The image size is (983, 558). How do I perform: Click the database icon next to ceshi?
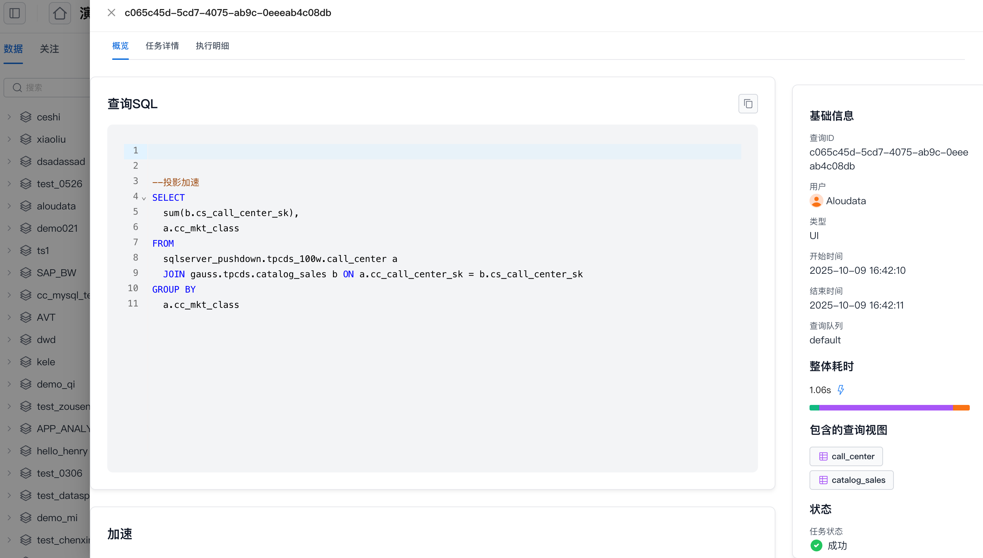pyautogui.click(x=26, y=117)
